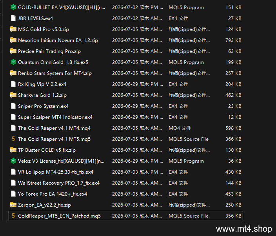Click the Sharkyra Gold 1.2.zip folder icon
The width and height of the screenshot is (276, 236).
pyautogui.click(x=13, y=95)
